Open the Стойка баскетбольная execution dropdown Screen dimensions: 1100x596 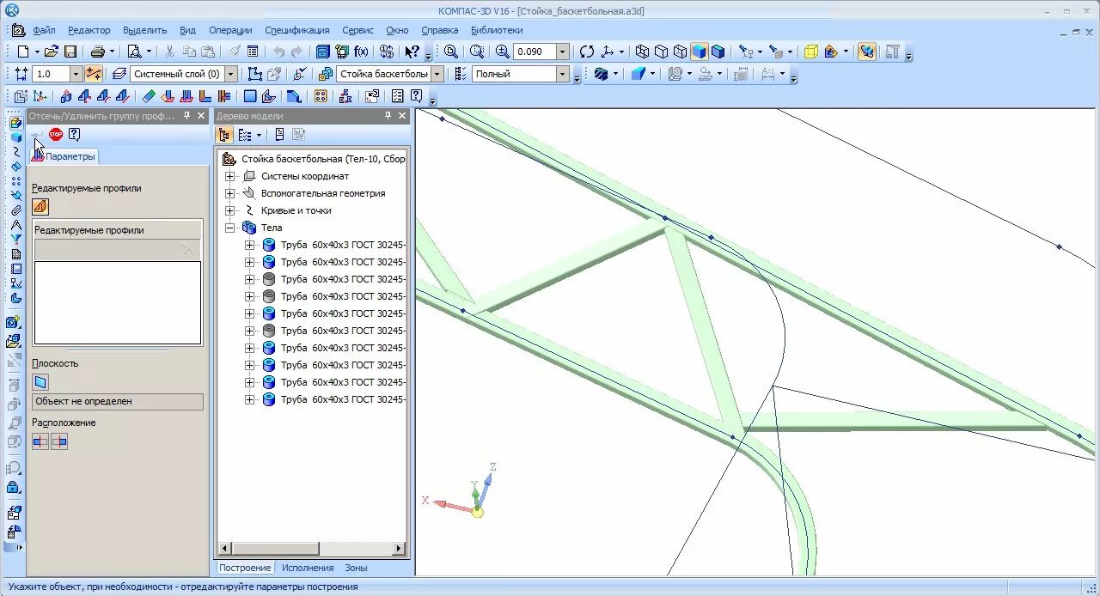[437, 74]
